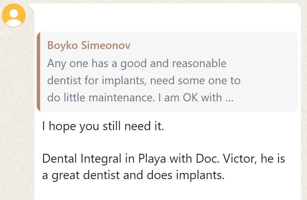Click the brown accent bar of quote
The image size is (307, 200).
pos(38,72)
